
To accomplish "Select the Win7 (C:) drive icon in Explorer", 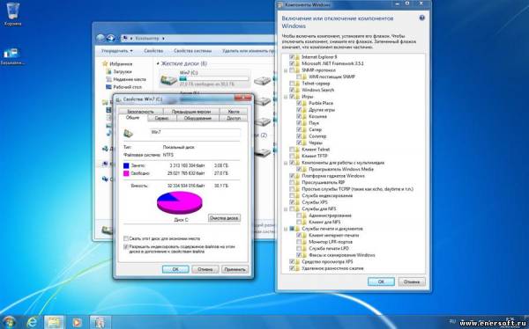I will point(168,80).
